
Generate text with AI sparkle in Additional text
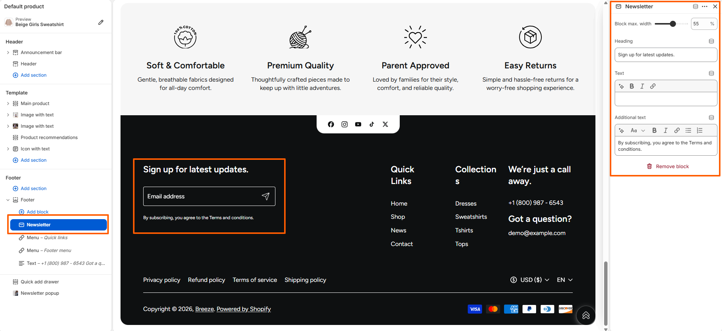tap(622, 130)
